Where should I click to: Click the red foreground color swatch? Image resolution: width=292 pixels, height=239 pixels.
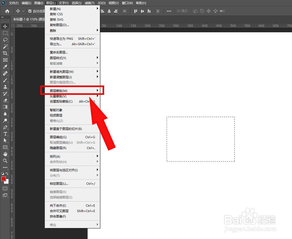pyautogui.click(x=3, y=179)
